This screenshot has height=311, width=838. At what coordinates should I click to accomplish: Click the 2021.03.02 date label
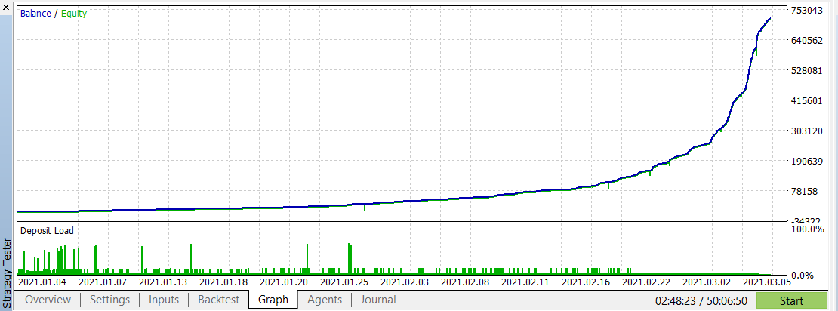point(706,282)
